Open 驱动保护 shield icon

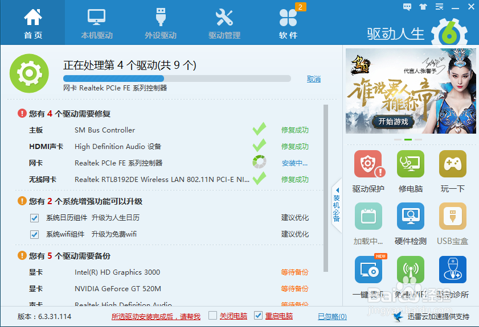[369, 164]
